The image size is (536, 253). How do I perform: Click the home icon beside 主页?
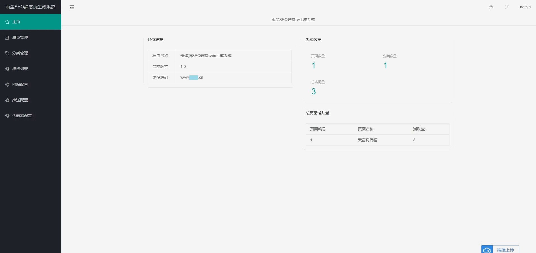tap(7, 22)
